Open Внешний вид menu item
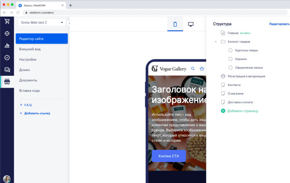Image resolution: width=290 pixels, height=183 pixels. pyautogui.click(x=30, y=49)
